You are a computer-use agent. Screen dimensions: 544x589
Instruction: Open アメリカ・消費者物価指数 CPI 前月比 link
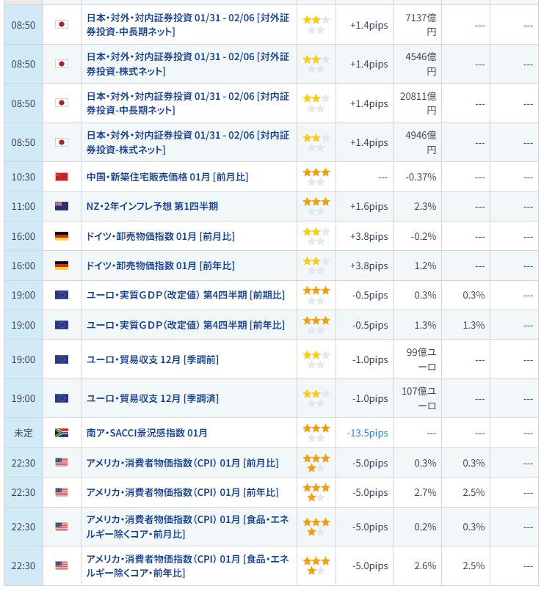[182, 463]
